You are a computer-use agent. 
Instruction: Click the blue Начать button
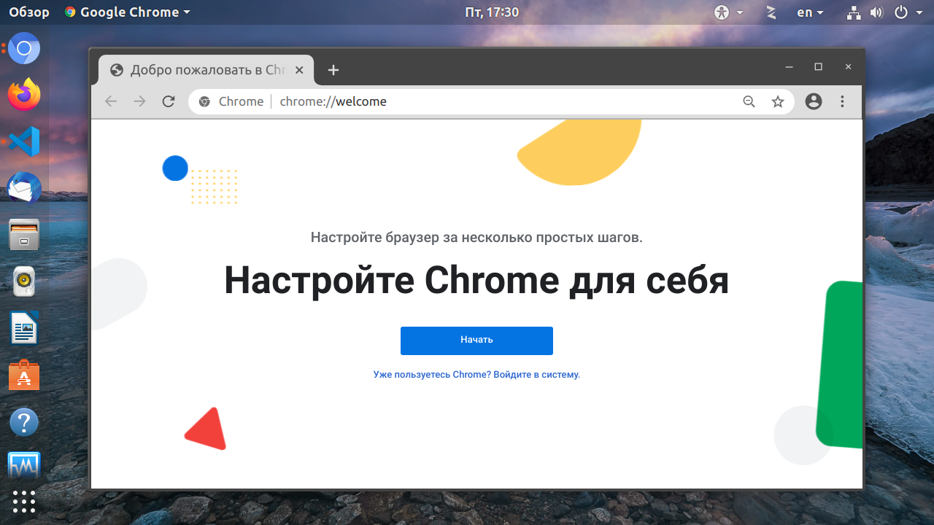(x=476, y=341)
